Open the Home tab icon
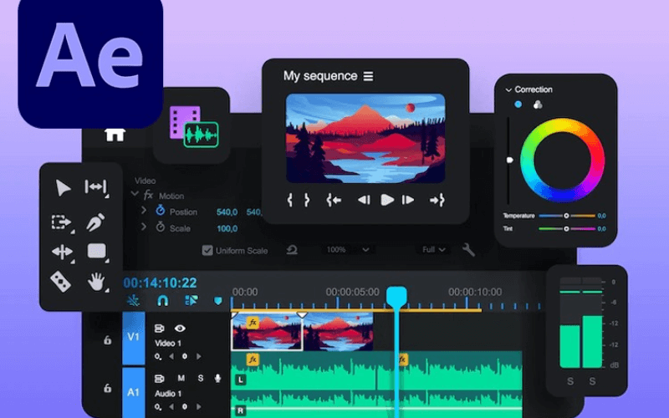 (x=113, y=132)
